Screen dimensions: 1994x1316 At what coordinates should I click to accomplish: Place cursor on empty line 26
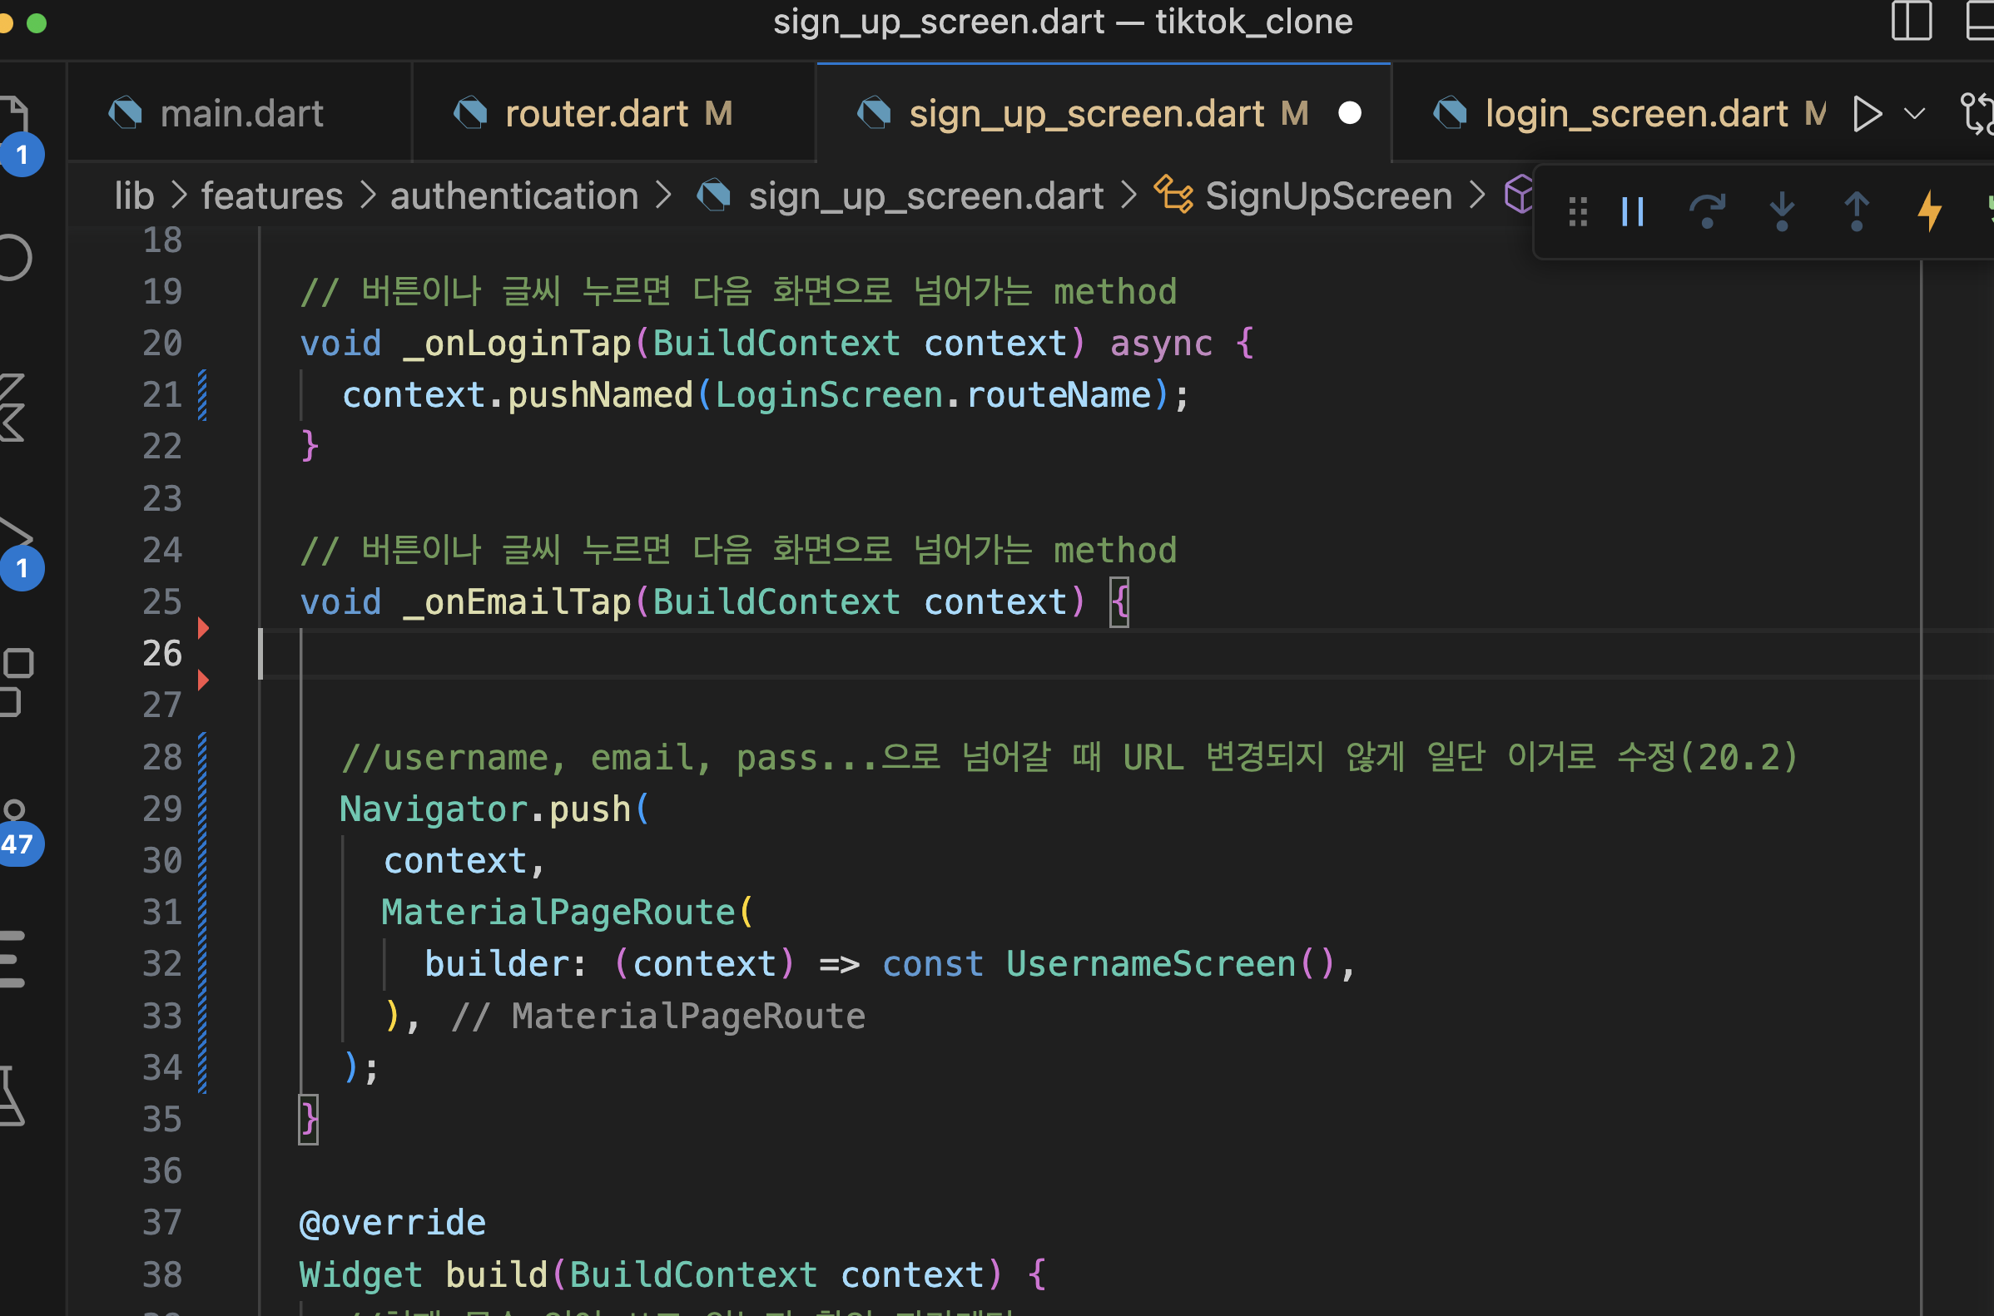(x=672, y=653)
